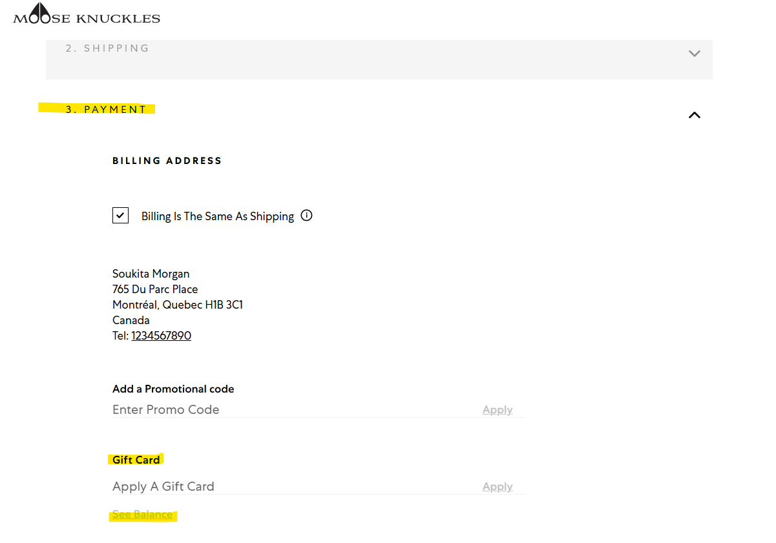Click the telephone number 1234567890 link
The image size is (776, 543).
(x=161, y=336)
